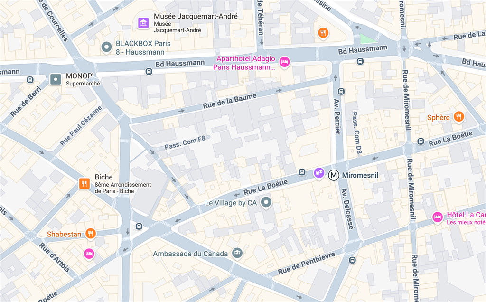Click the bus stop icon on Av. Percier

tap(341, 92)
